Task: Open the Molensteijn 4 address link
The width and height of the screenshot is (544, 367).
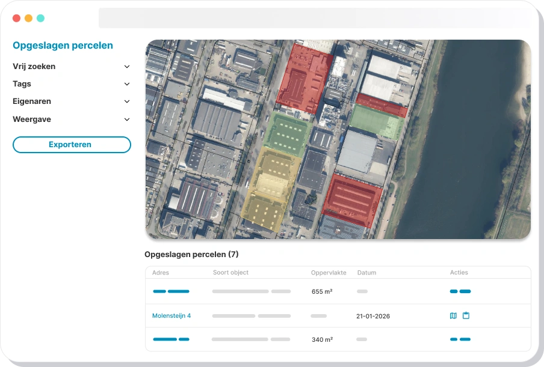Action: coord(172,315)
